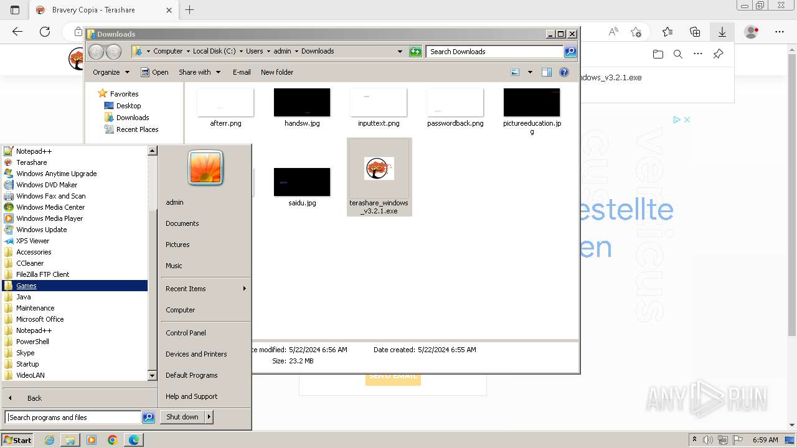Open XPS Viewer
Image resolution: width=797 pixels, height=448 pixels.
[x=32, y=241]
